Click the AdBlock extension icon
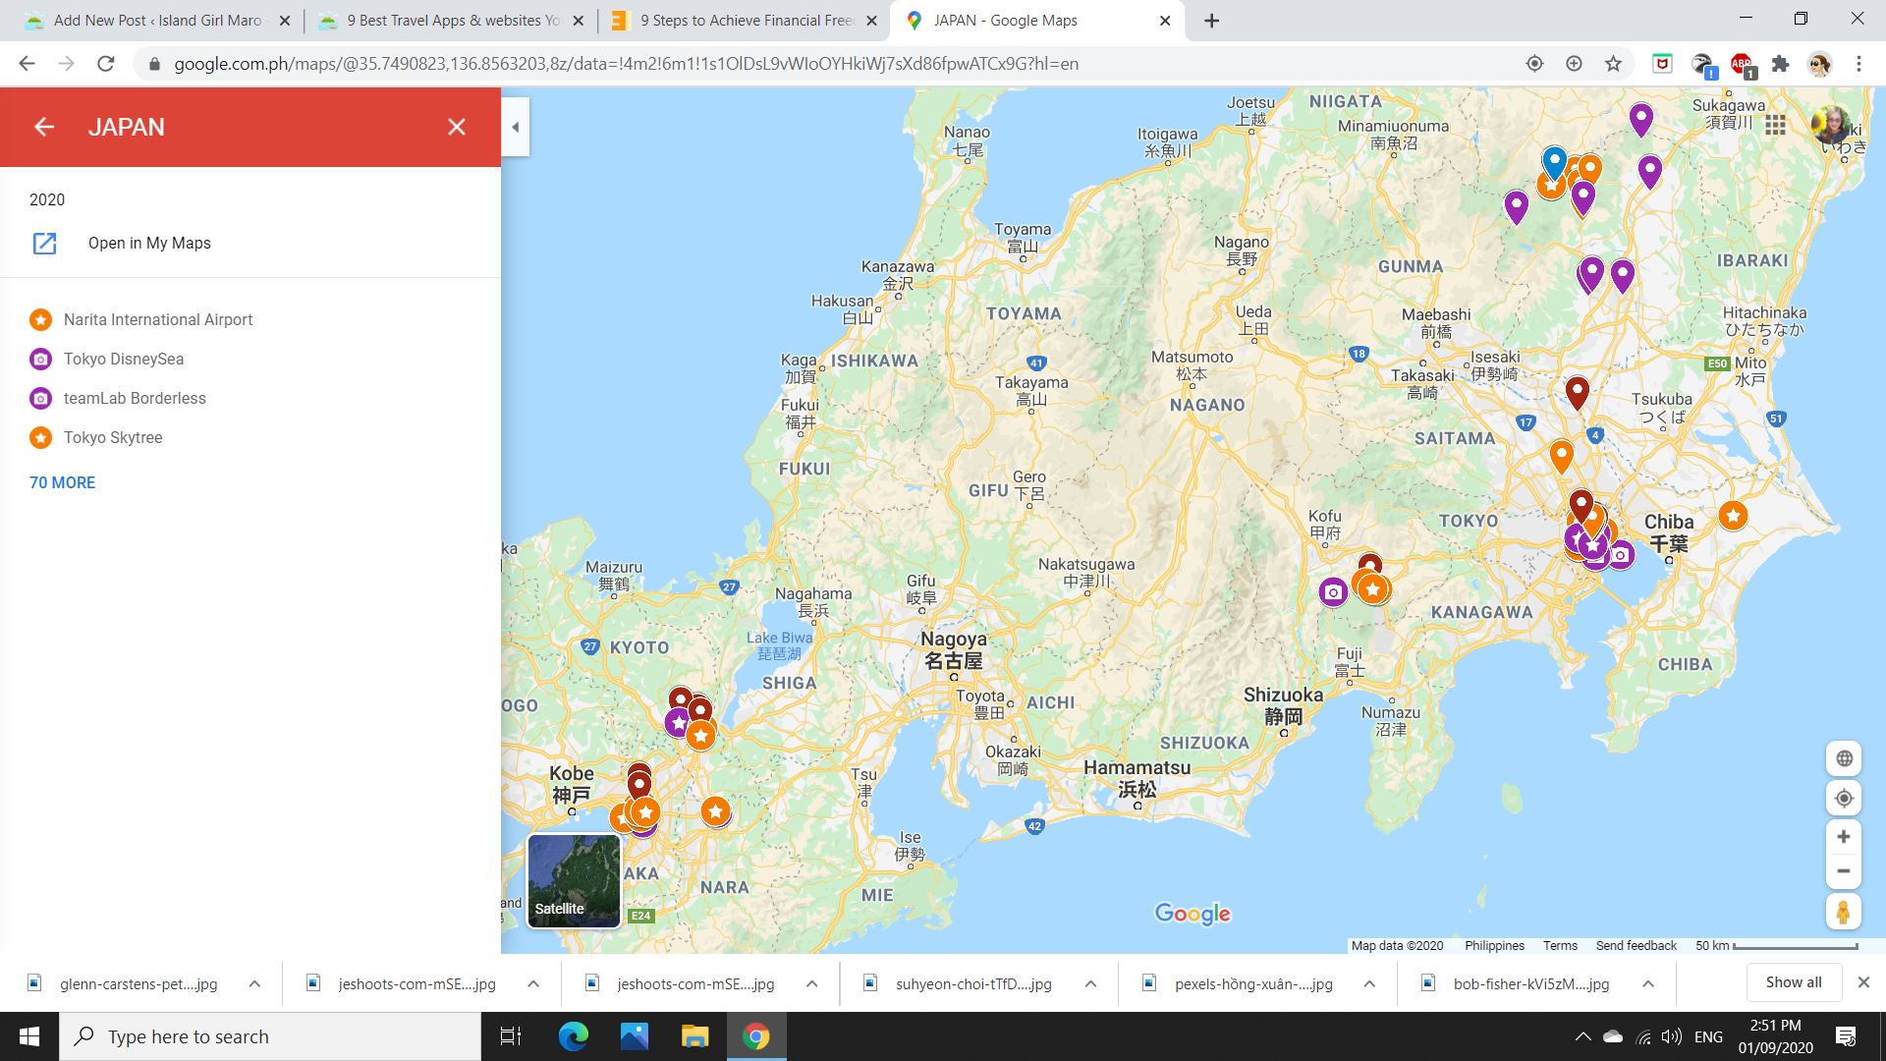 point(1742,65)
